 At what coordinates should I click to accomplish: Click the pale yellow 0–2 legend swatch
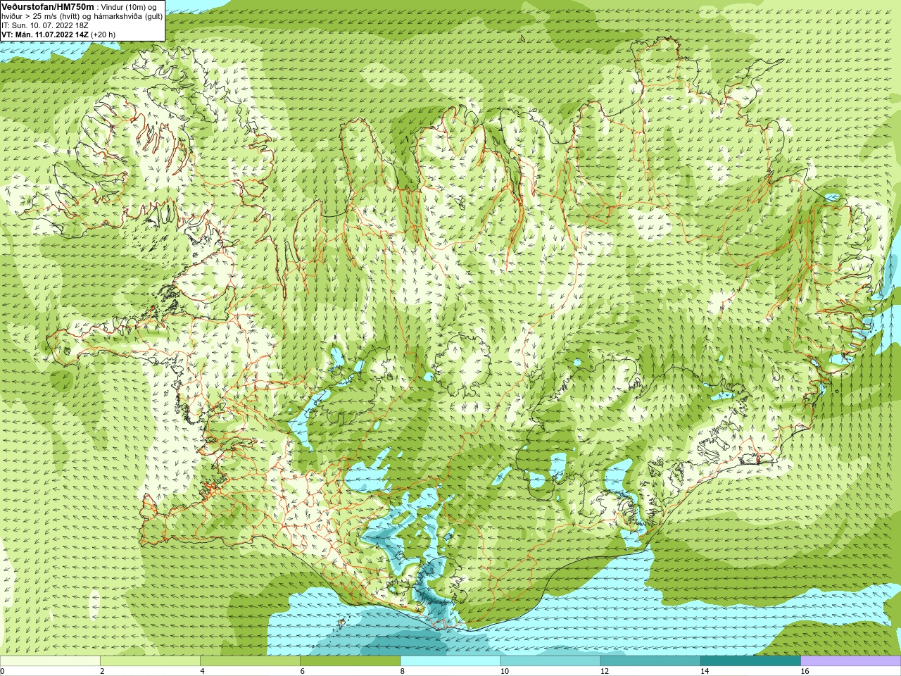point(50,661)
